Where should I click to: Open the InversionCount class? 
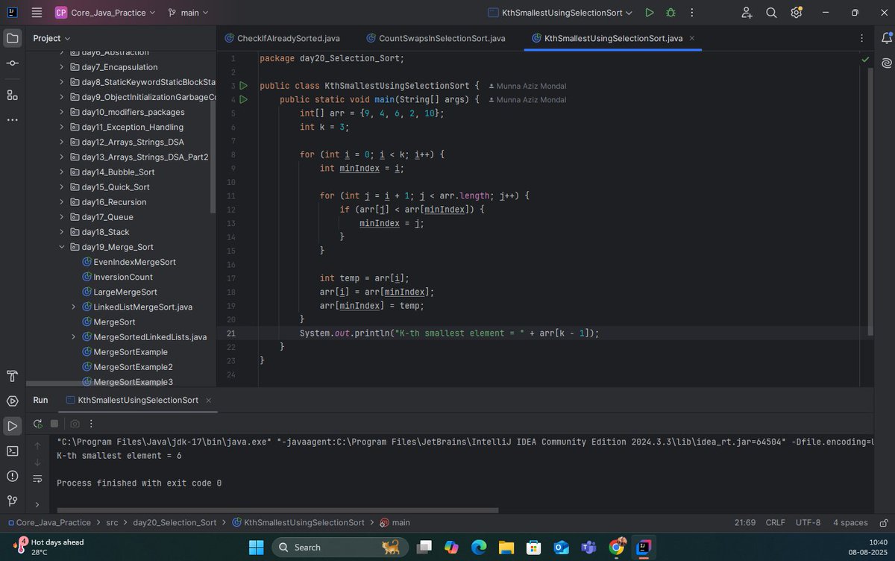123,277
